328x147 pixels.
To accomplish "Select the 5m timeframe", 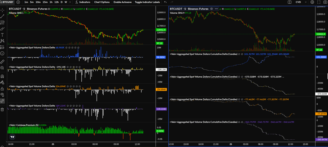I will pyautogui.click(x=32, y=2).
